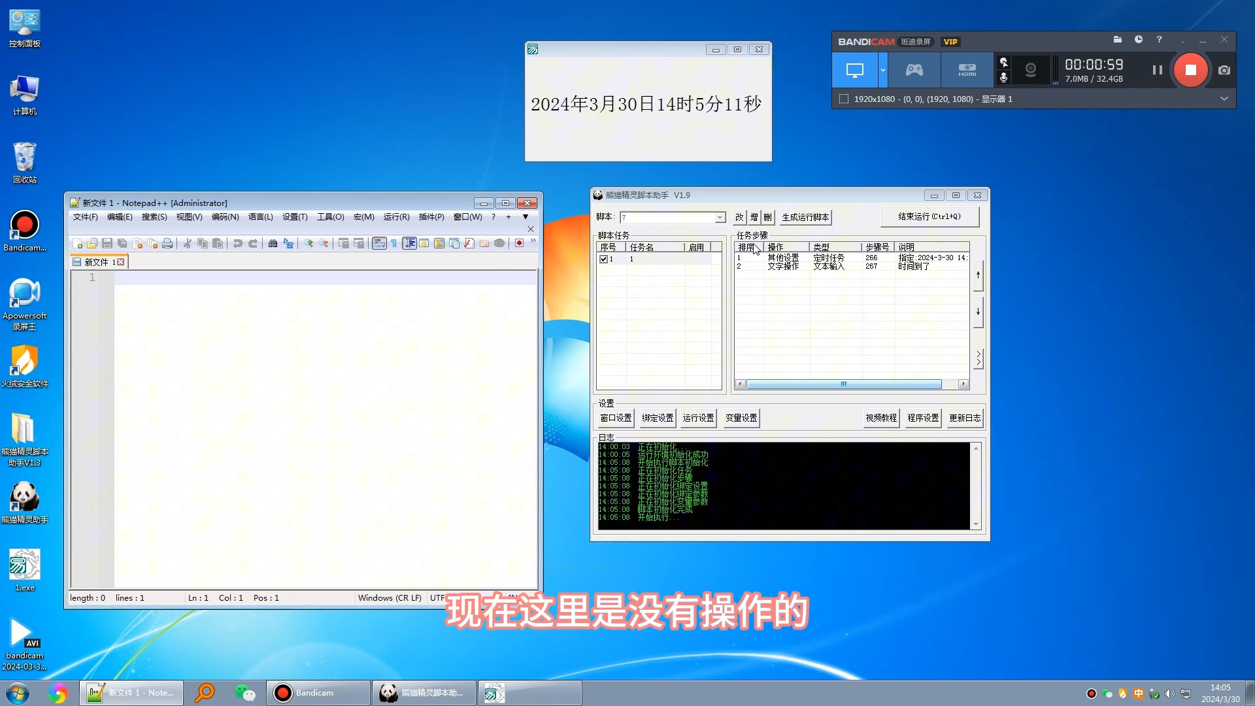Move the task step up with the ↑ button
Viewport: 1255px width, 706px height.
(x=978, y=275)
